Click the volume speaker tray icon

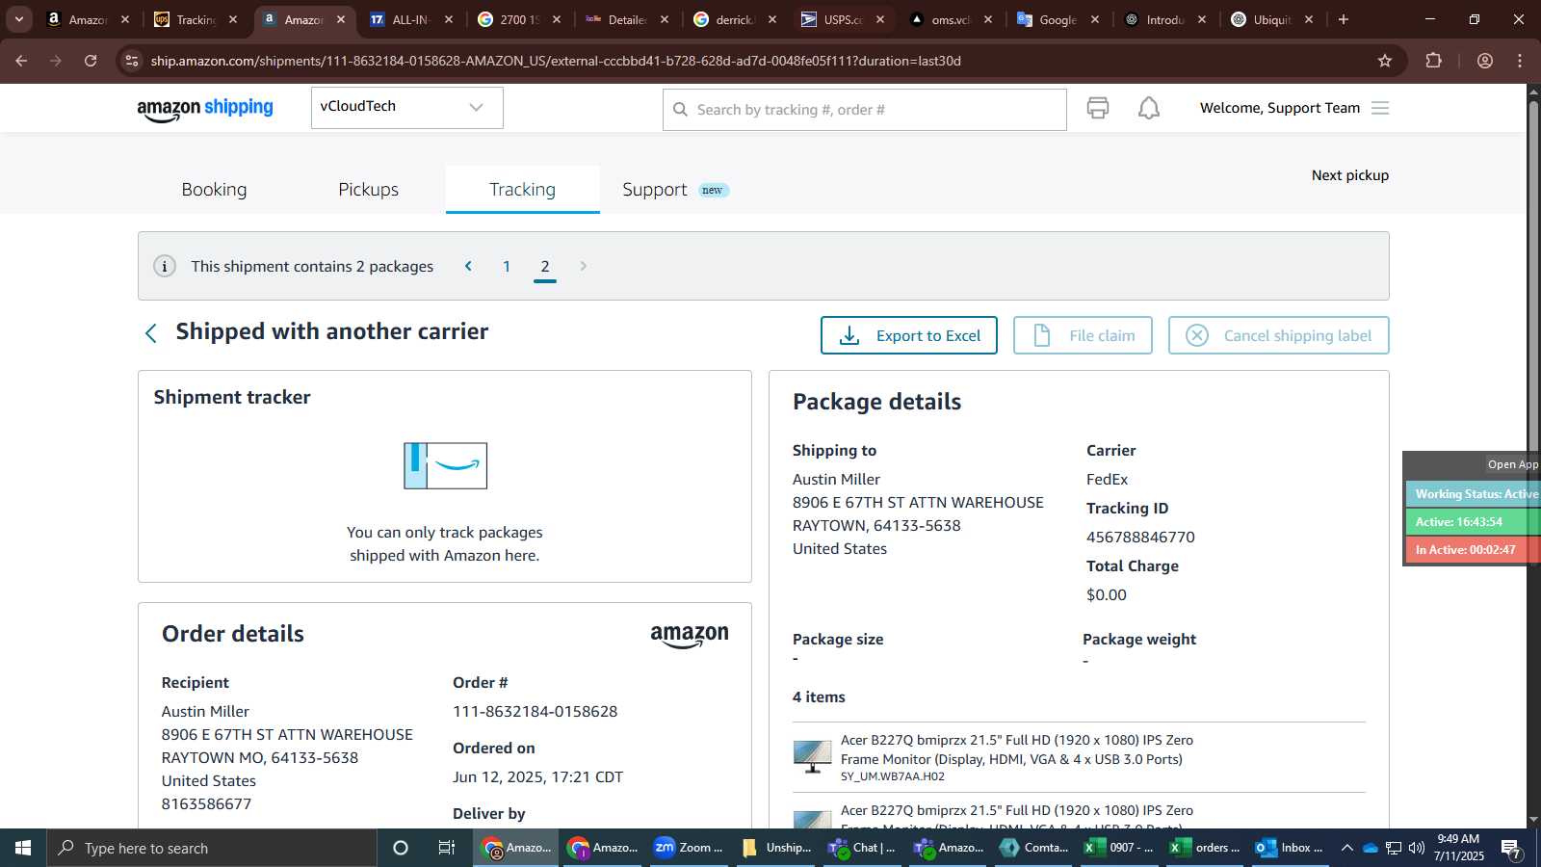click(x=1416, y=848)
